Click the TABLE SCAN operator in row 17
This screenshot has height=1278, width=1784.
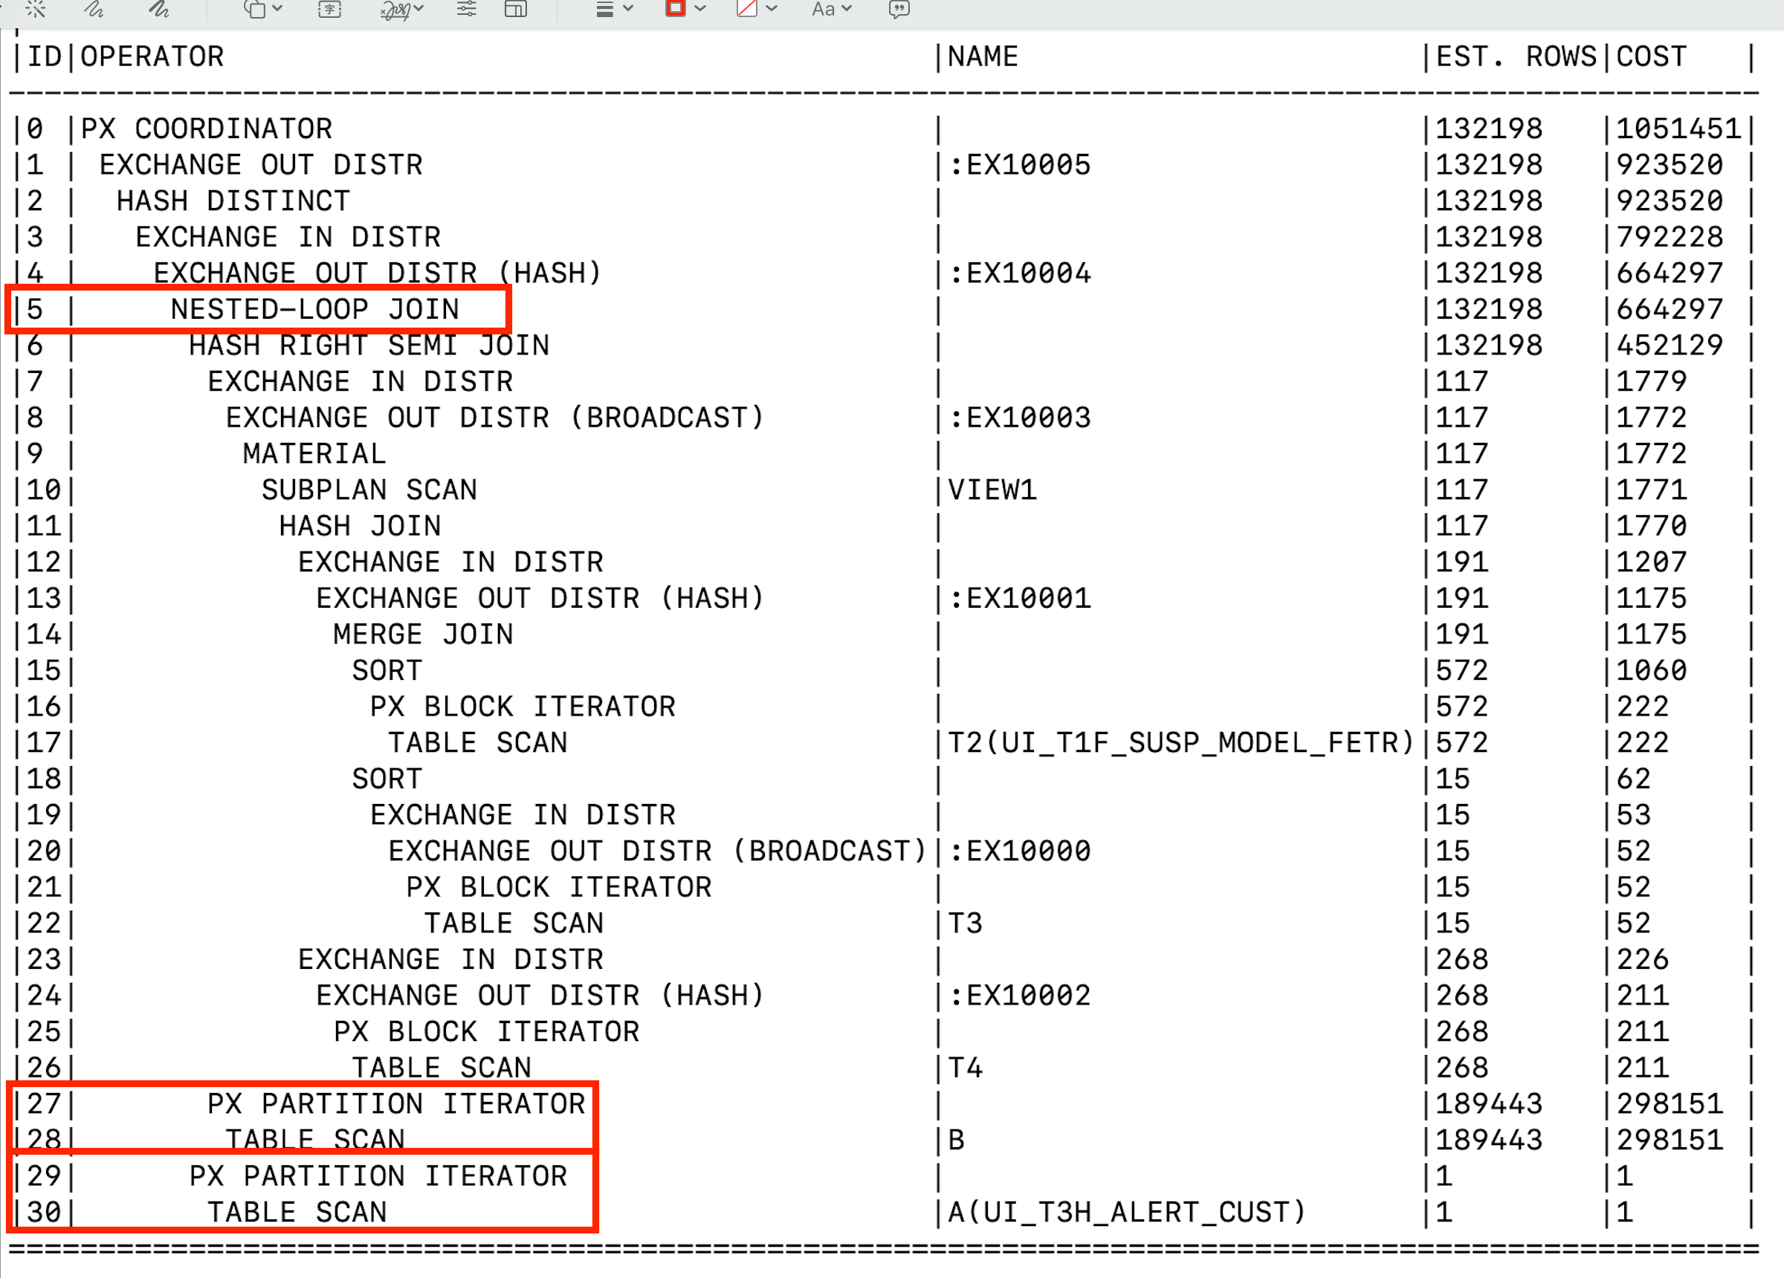(x=477, y=742)
